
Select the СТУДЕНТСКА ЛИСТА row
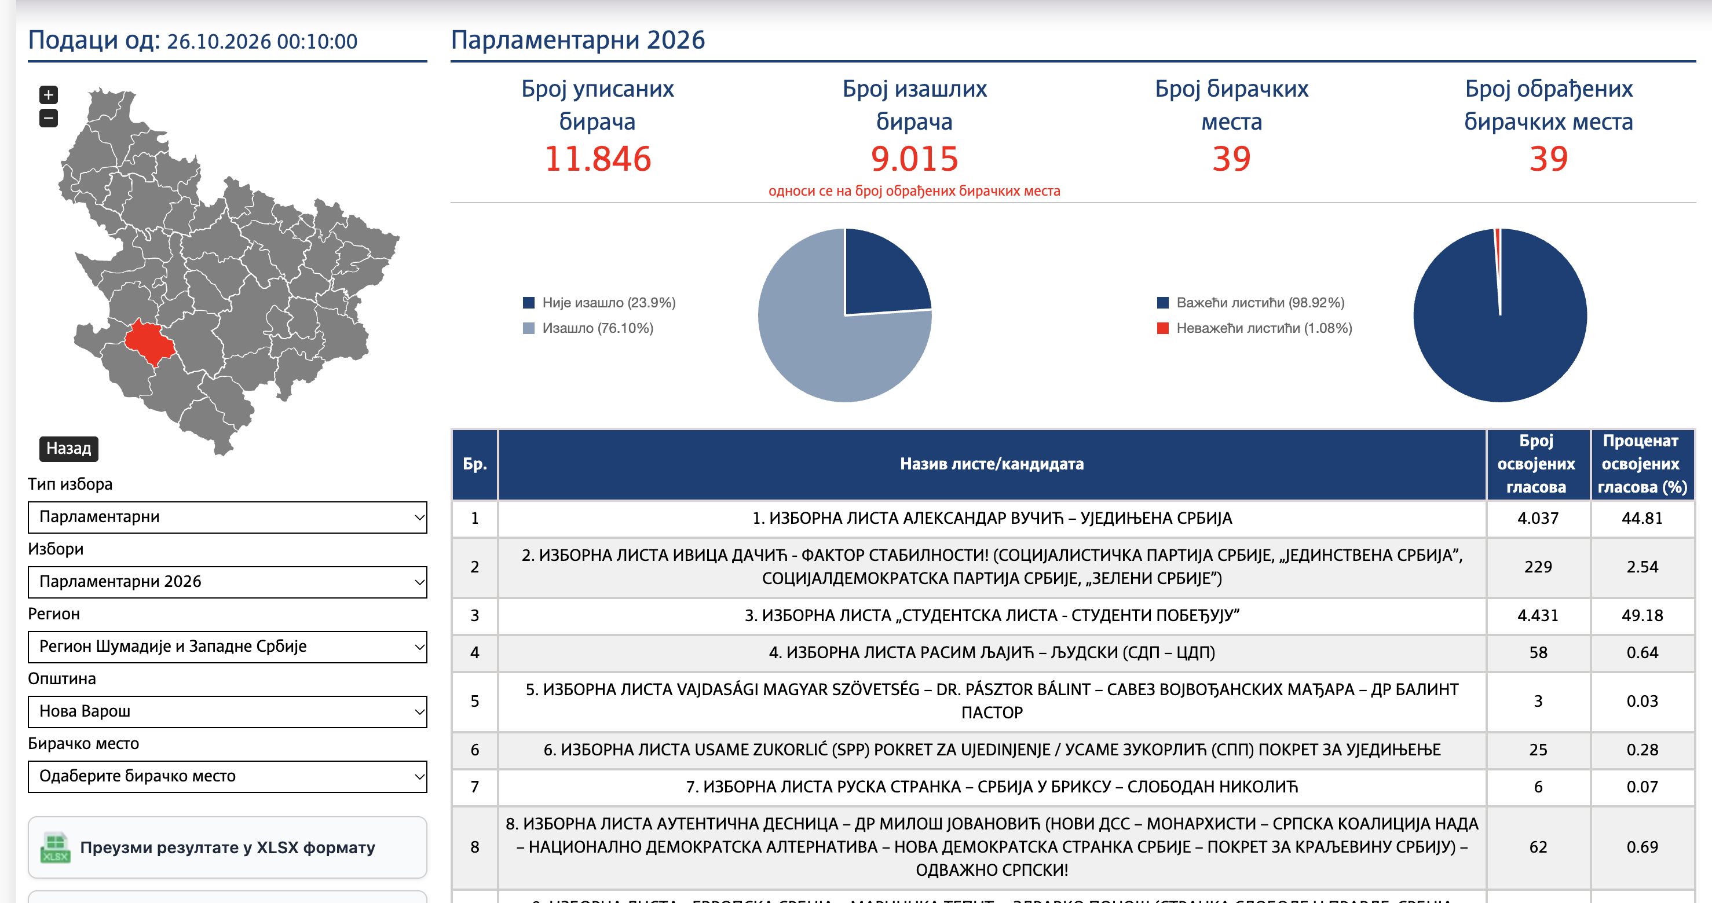click(x=1073, y=615)
